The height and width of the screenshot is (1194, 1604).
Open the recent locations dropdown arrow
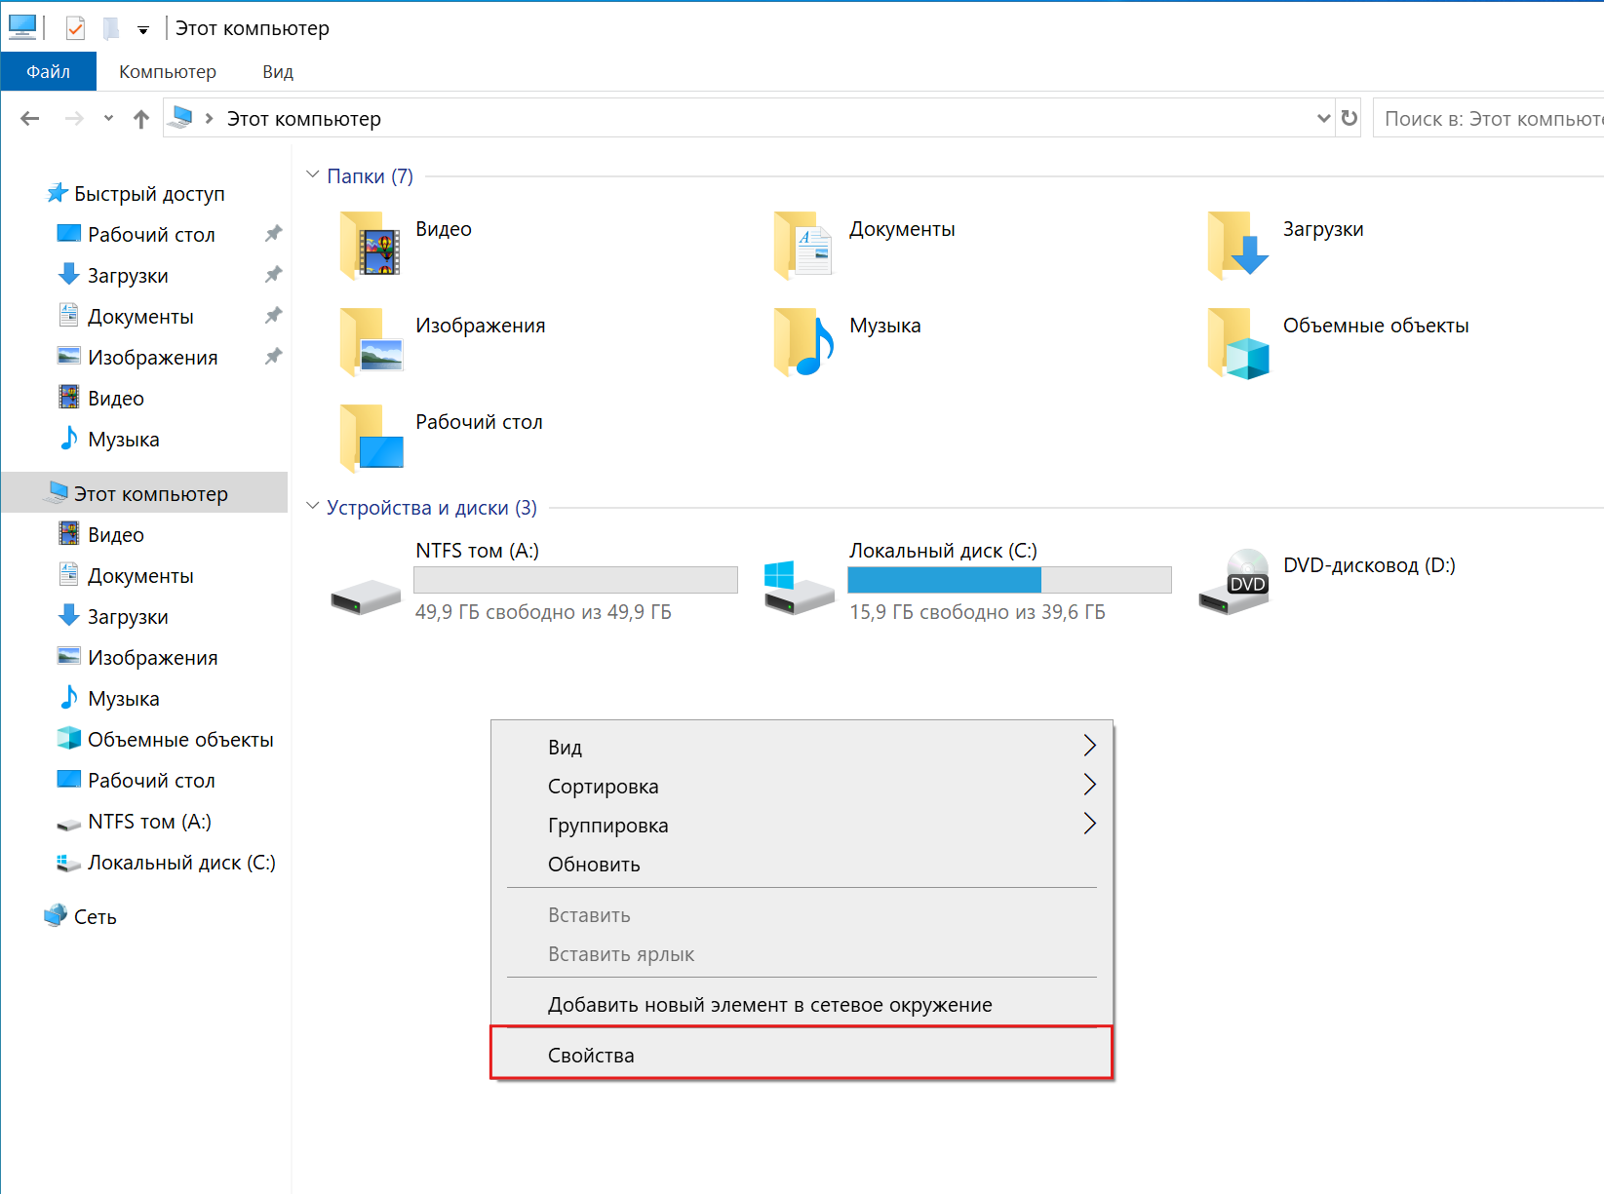coord(108,119)
